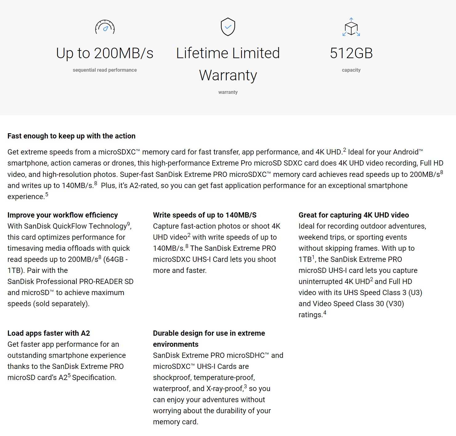
Task: Click the "sequential read performance" caption
Action: (105, 70)
